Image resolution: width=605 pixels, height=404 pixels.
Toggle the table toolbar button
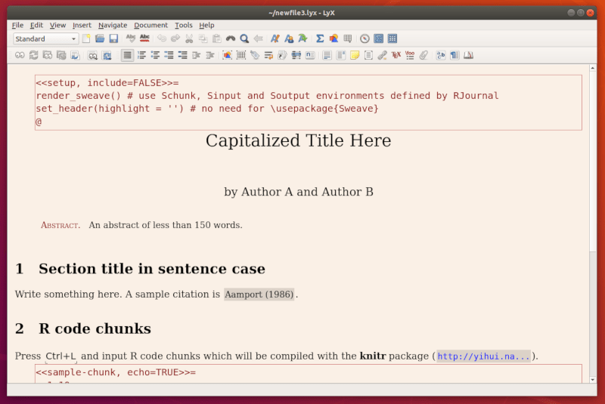392,39
